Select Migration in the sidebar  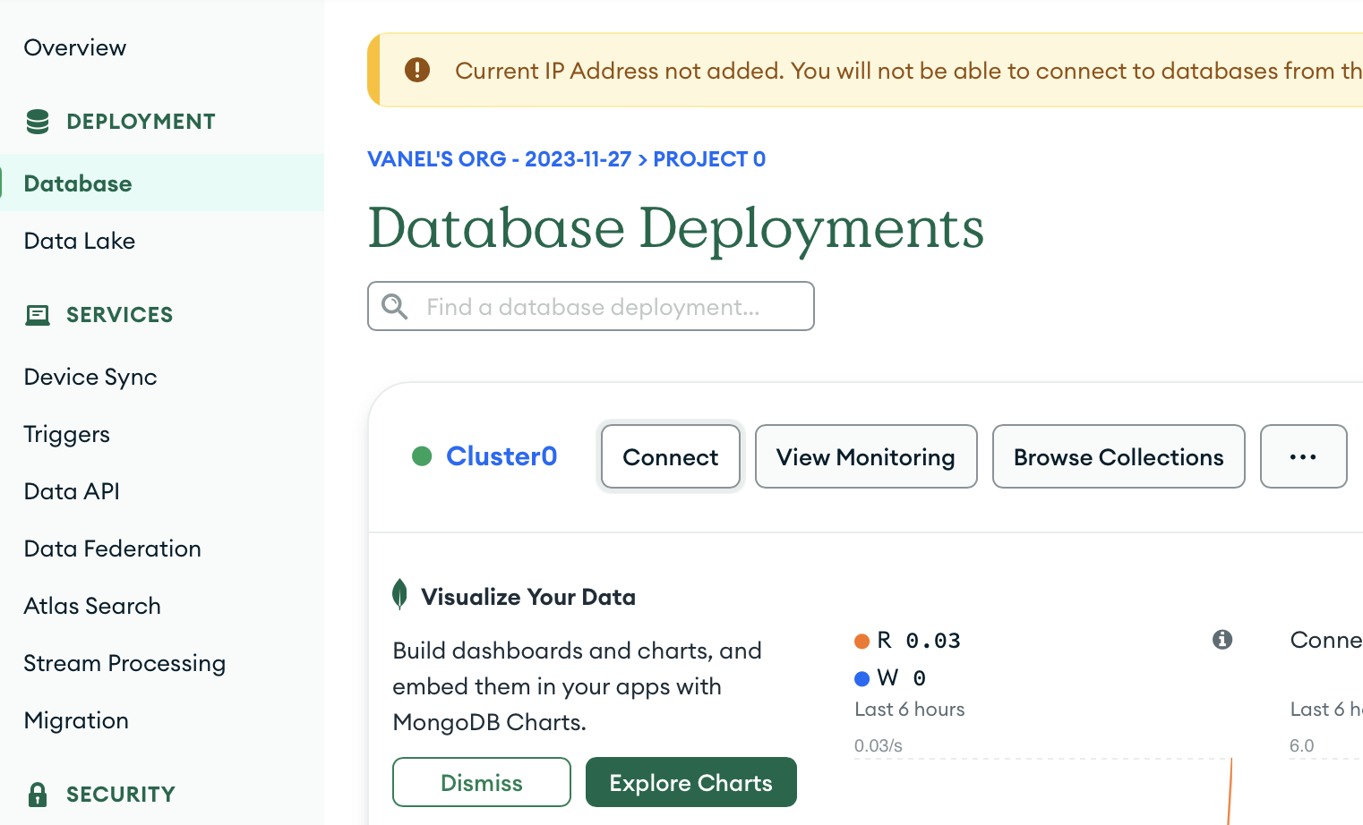point(76,720)
